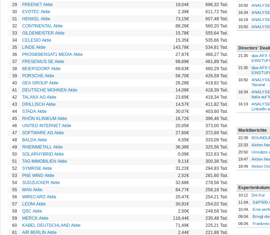Open the CELESIO Aktie link
The image size is (270, 235).
coord(37,40)
